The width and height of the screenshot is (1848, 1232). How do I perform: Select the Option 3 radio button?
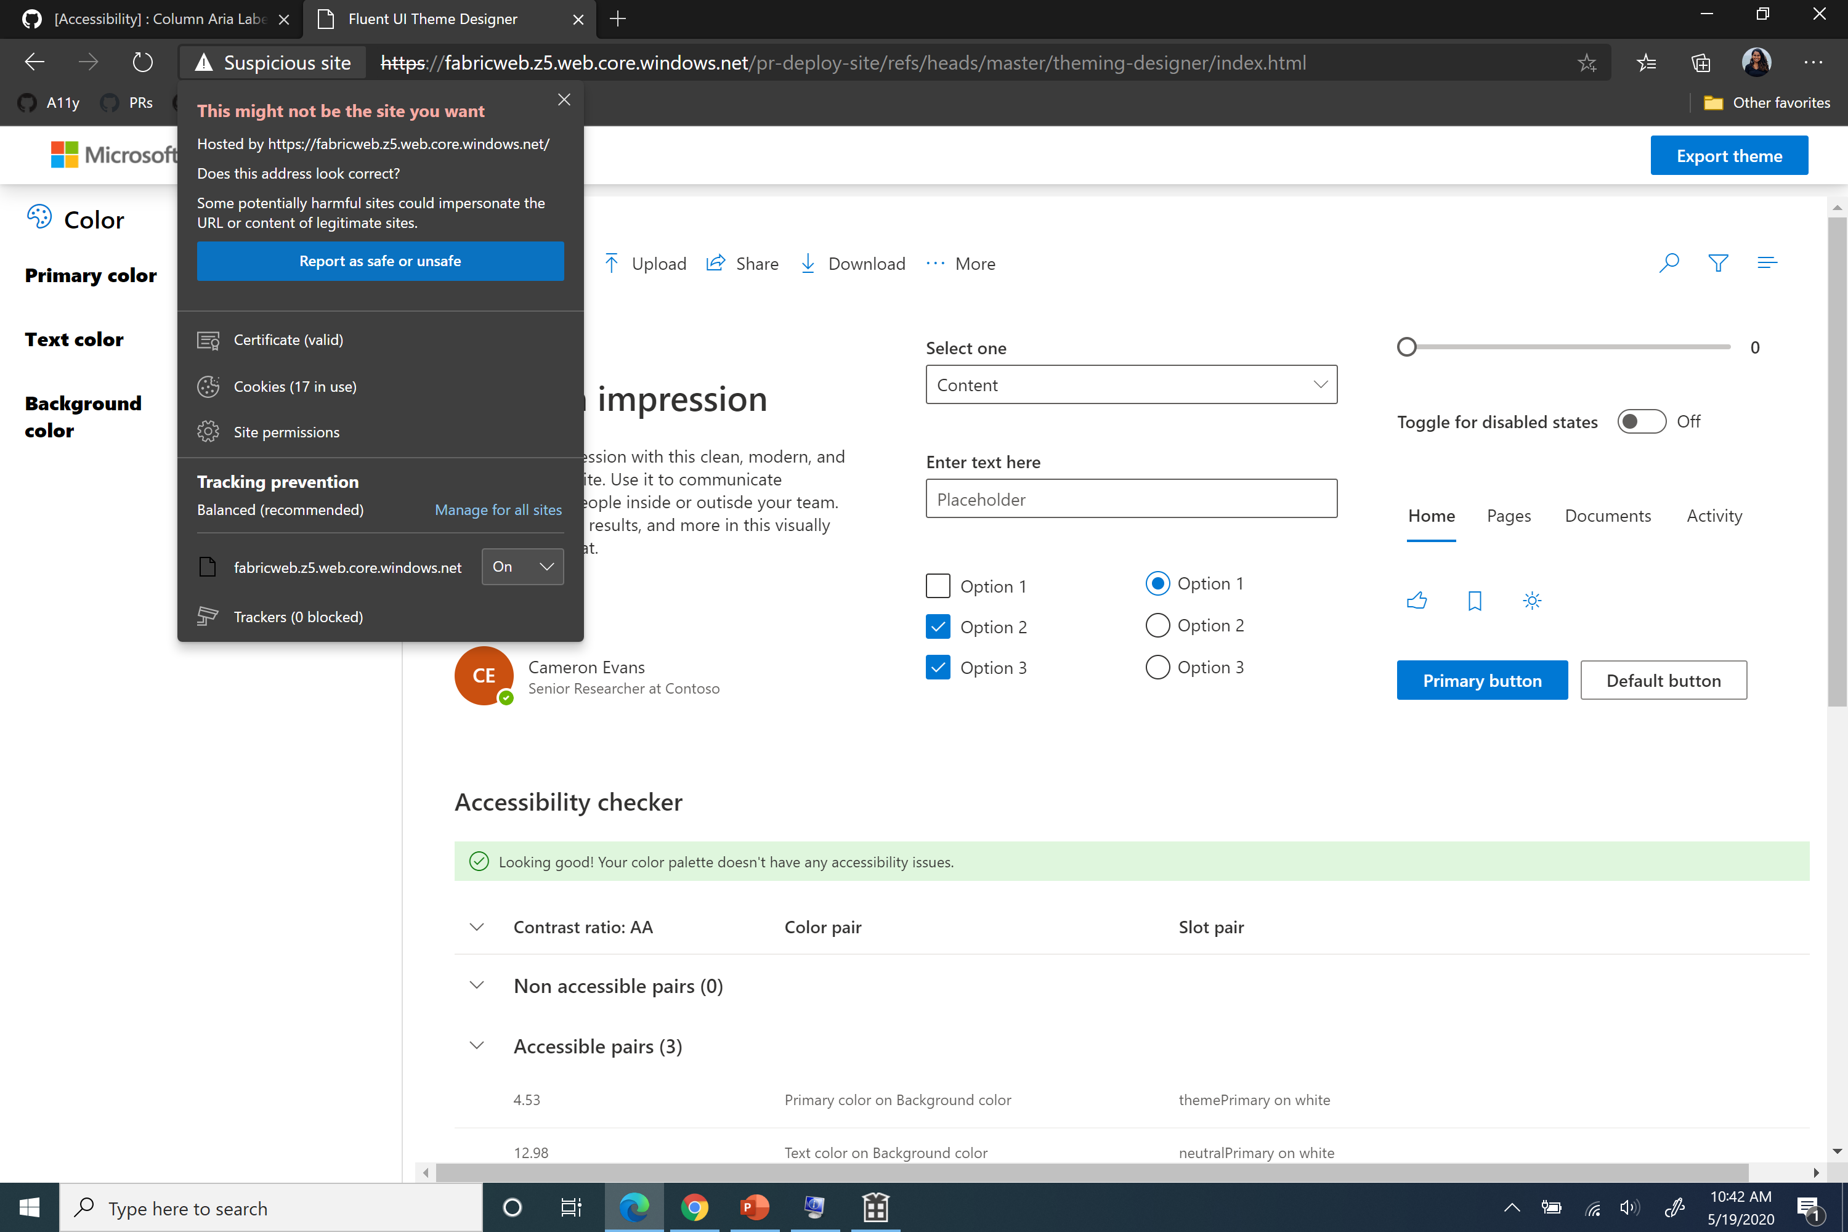click(x=1157, y=667)
